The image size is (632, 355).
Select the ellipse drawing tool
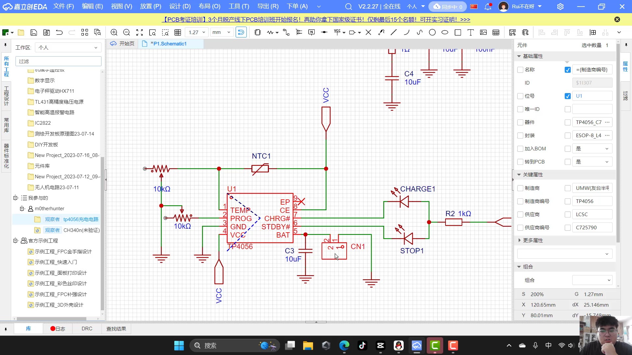(x=445, y=32)
